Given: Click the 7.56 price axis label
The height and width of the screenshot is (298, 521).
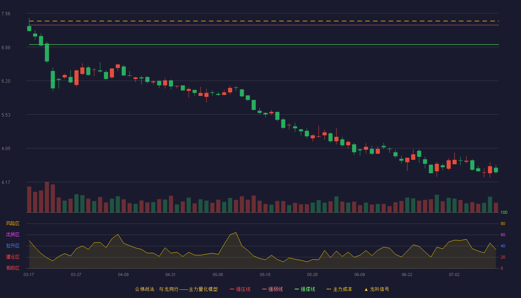Looking at the screenshot, I should 6,14.
